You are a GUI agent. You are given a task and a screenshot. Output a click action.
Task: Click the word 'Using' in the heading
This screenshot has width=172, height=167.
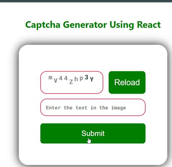click(122, 25)
